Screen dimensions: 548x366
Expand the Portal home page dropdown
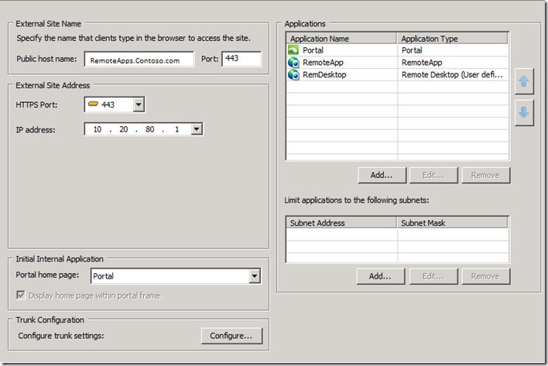(x=255, y=276)
